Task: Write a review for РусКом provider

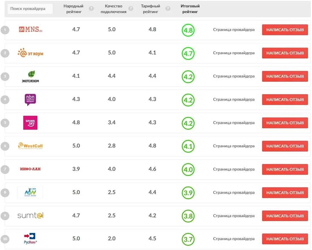Action: tap(285, 239)
